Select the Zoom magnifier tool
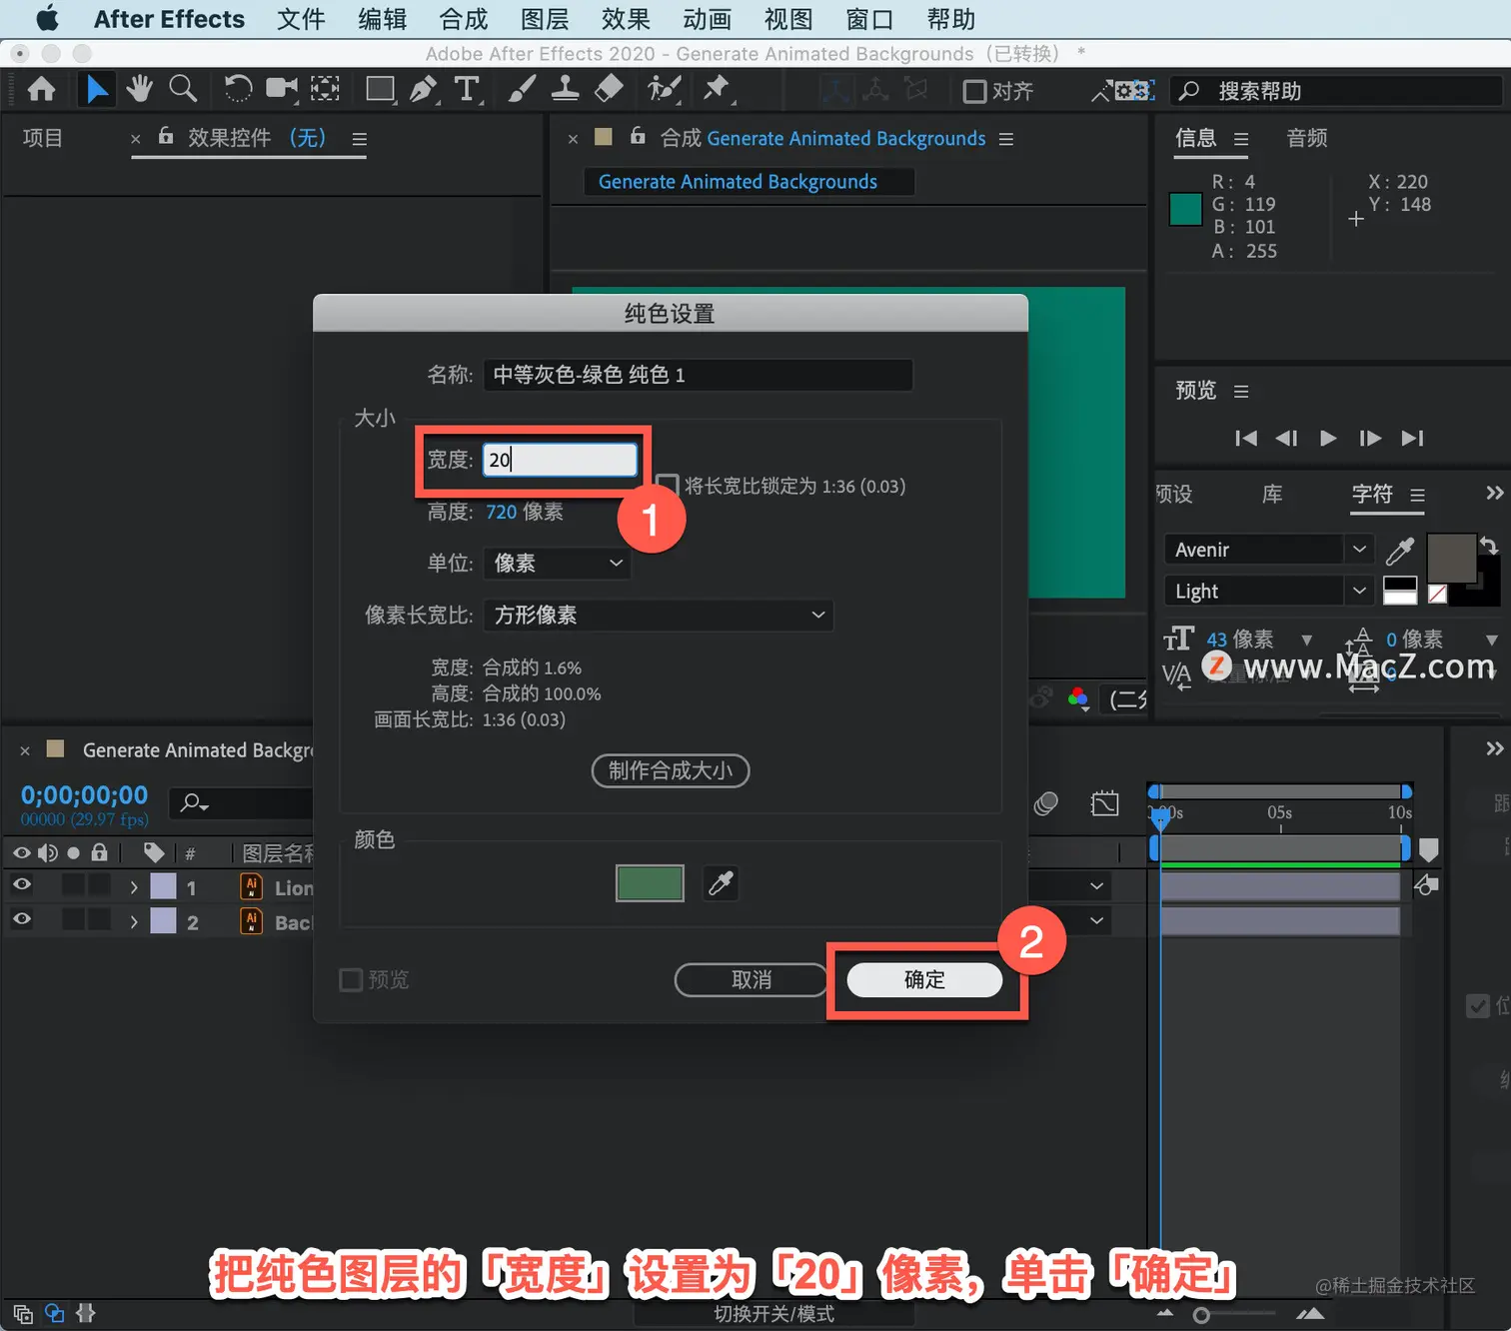 (x=182, y=90)
